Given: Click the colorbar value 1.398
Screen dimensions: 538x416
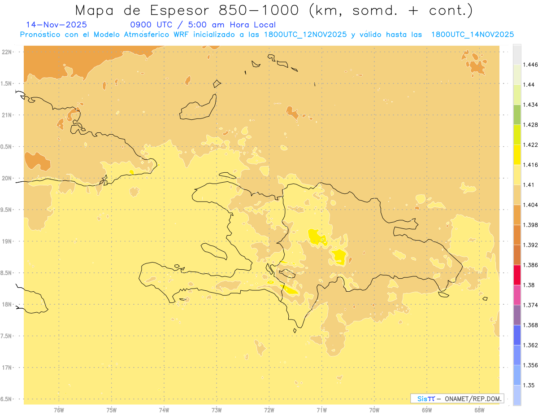Looking at the screenshot, I should (x=530, y=225).
